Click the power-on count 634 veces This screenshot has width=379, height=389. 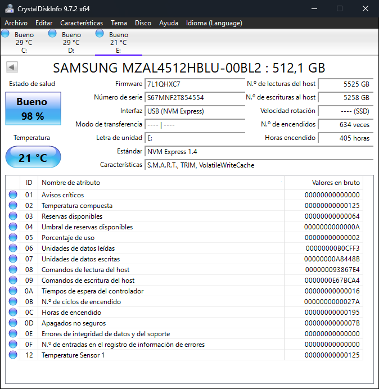[x=346, y=125]
